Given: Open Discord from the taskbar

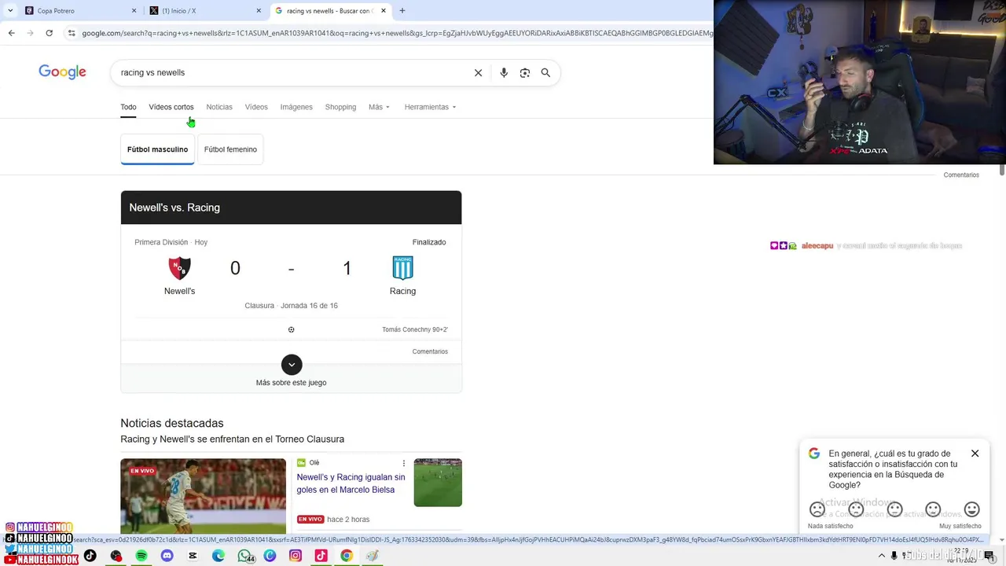Looking at the screenshot, I should 167,556.
